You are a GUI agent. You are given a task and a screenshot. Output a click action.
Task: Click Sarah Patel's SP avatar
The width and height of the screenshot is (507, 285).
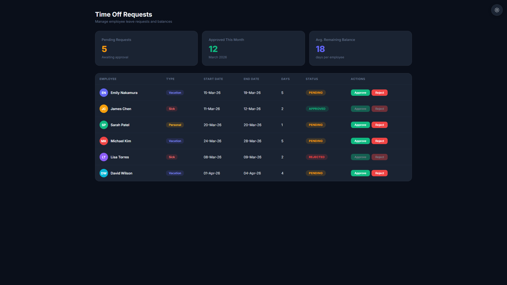[x=104, y=125]
